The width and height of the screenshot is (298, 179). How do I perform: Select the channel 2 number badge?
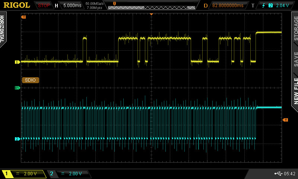tap(51, 173)
